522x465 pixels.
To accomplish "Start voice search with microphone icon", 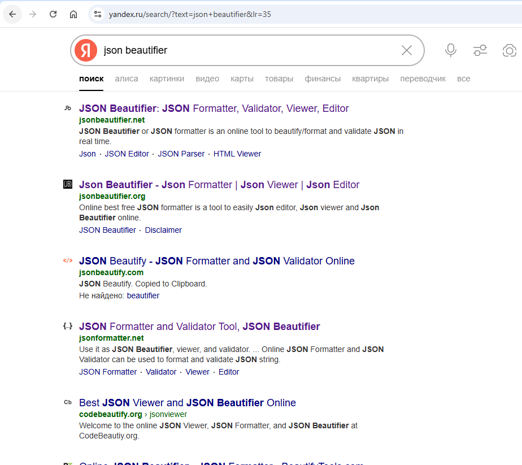I will pyautogui.click(x=451, y=50).
